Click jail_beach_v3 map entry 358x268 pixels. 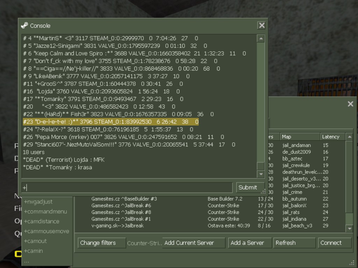pyautogui.click(x=297, y=226)
